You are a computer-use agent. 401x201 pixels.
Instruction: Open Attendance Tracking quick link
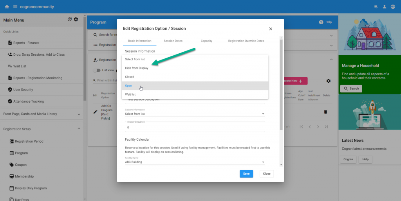point(29,101)
